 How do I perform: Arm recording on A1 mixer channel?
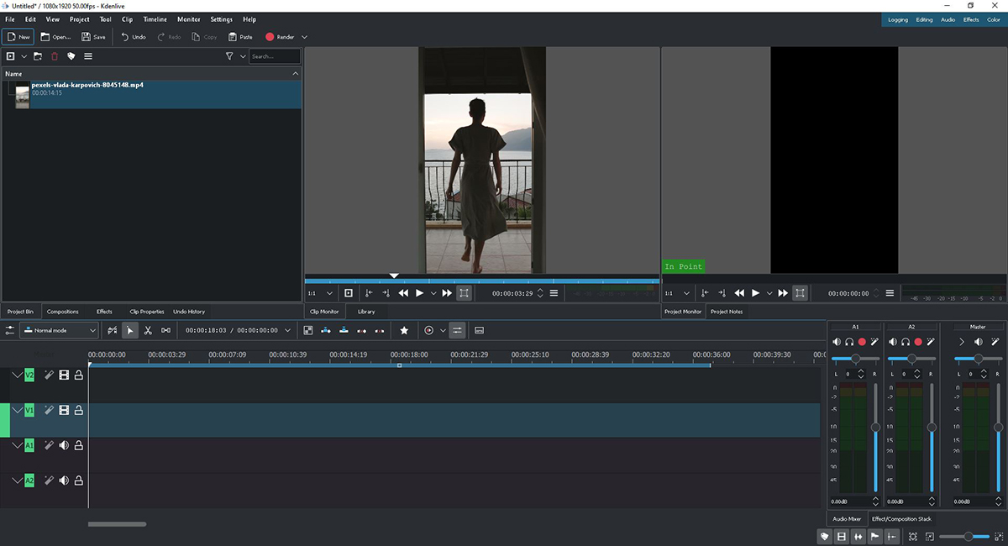pyautogui.click(x=862, y=342)
